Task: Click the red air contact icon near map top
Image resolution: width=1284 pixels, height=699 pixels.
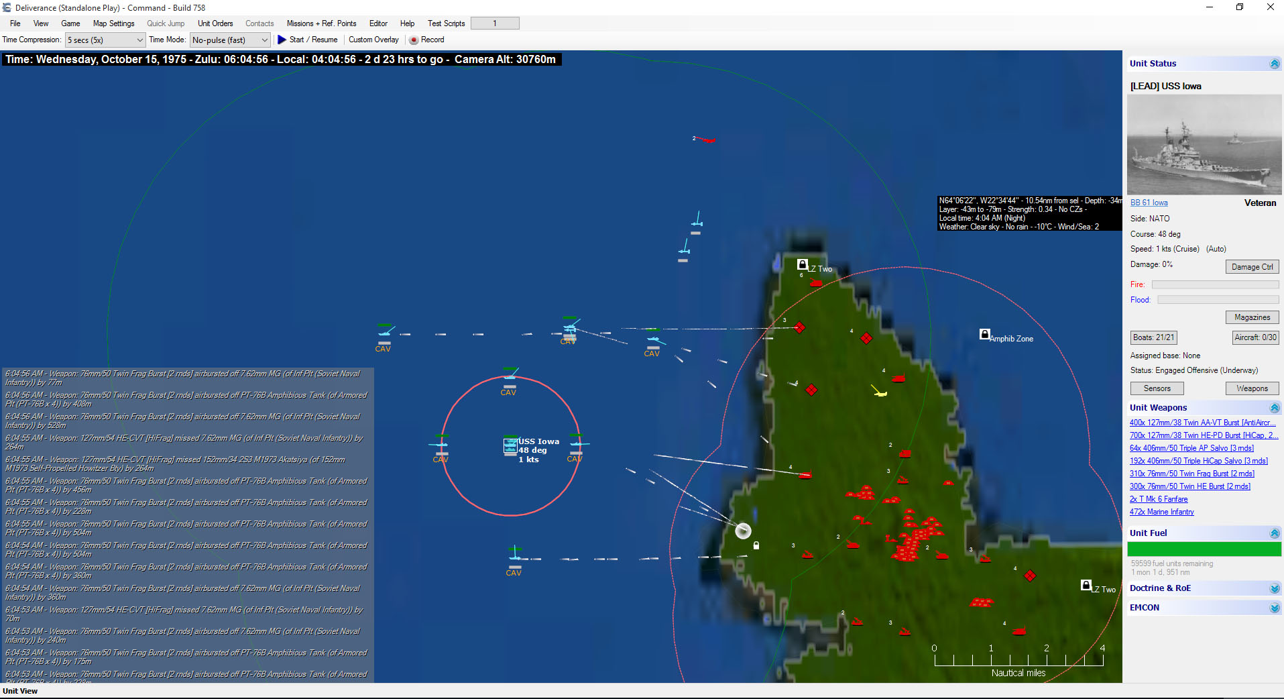Action: click(708, 140)
